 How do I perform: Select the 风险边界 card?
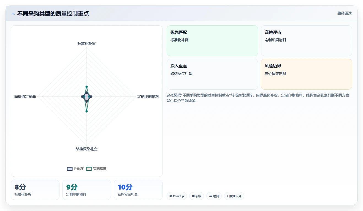tap(307, 74)
